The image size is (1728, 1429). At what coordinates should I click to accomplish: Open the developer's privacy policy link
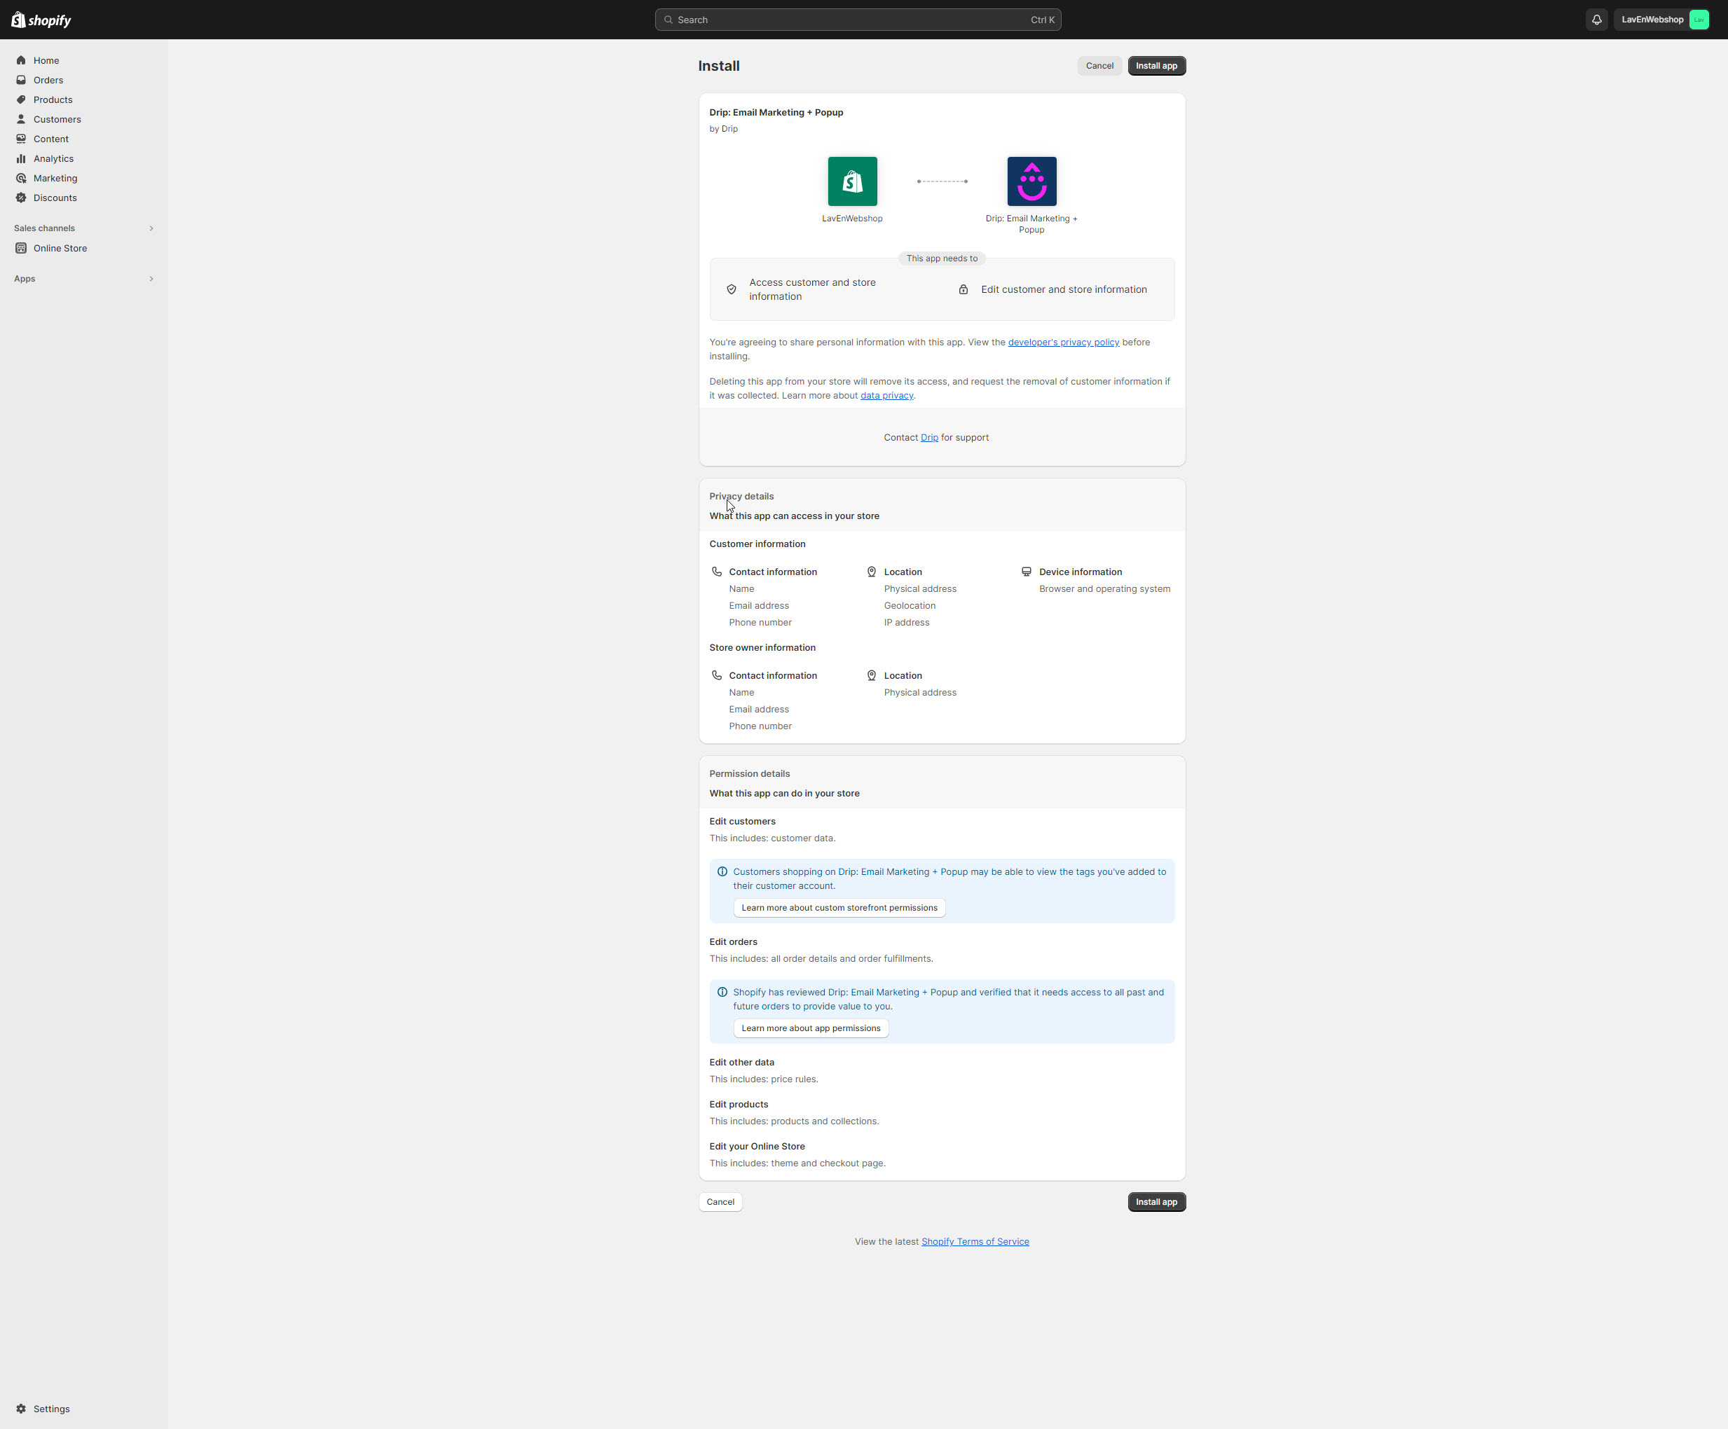[1063, 343]
